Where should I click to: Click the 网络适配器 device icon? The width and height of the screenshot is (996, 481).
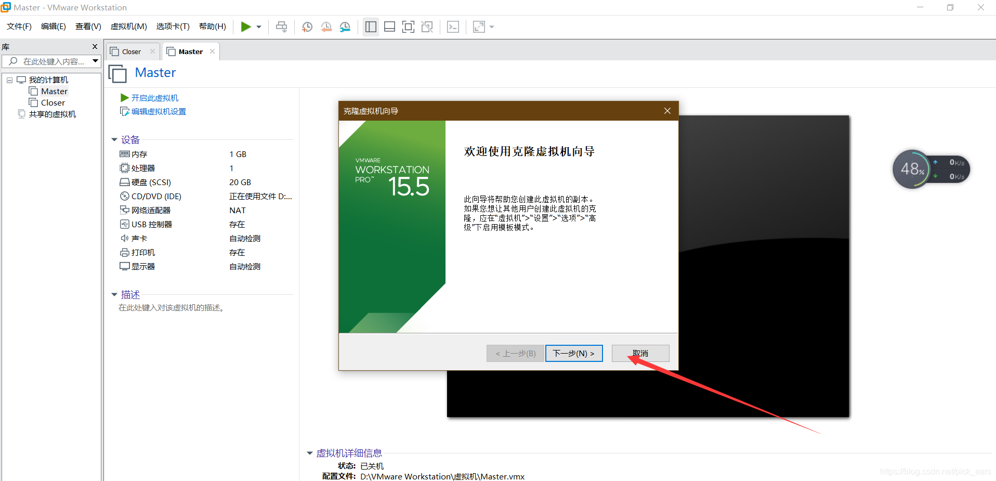pos(125,210)
